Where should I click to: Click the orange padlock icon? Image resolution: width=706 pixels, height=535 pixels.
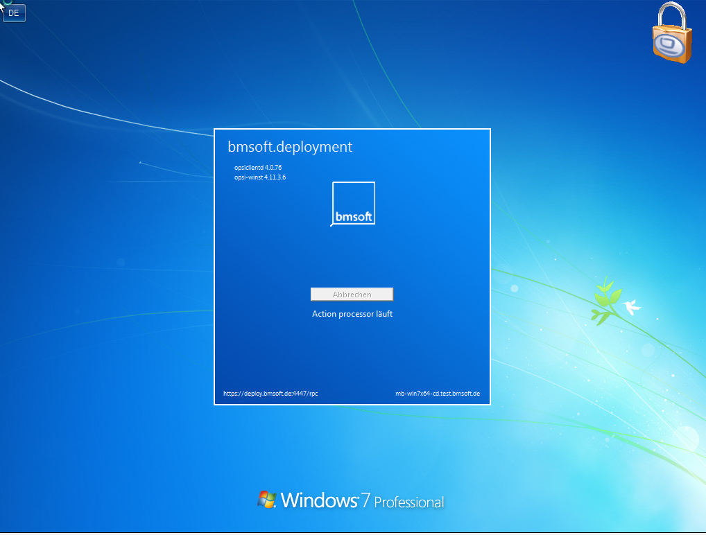click(x=671, y=44)
